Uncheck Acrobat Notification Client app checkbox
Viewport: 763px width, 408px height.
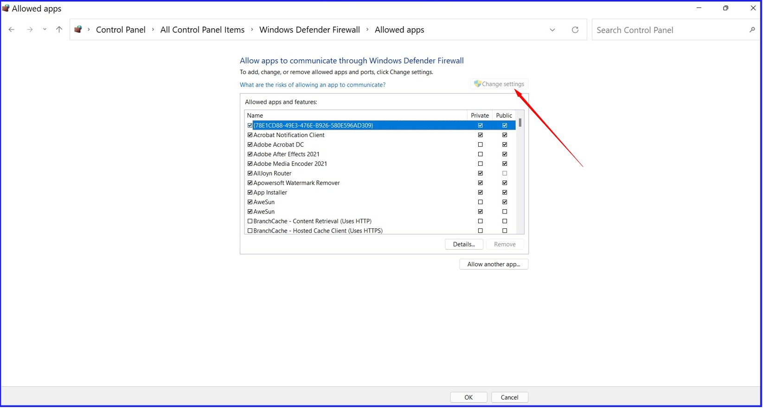(250, 135)
